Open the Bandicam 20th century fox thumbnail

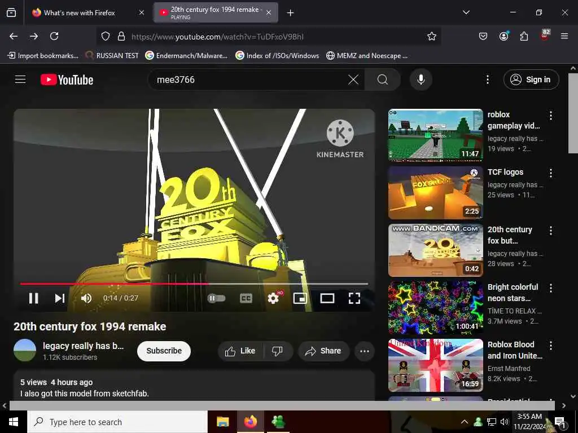(435, 250)
